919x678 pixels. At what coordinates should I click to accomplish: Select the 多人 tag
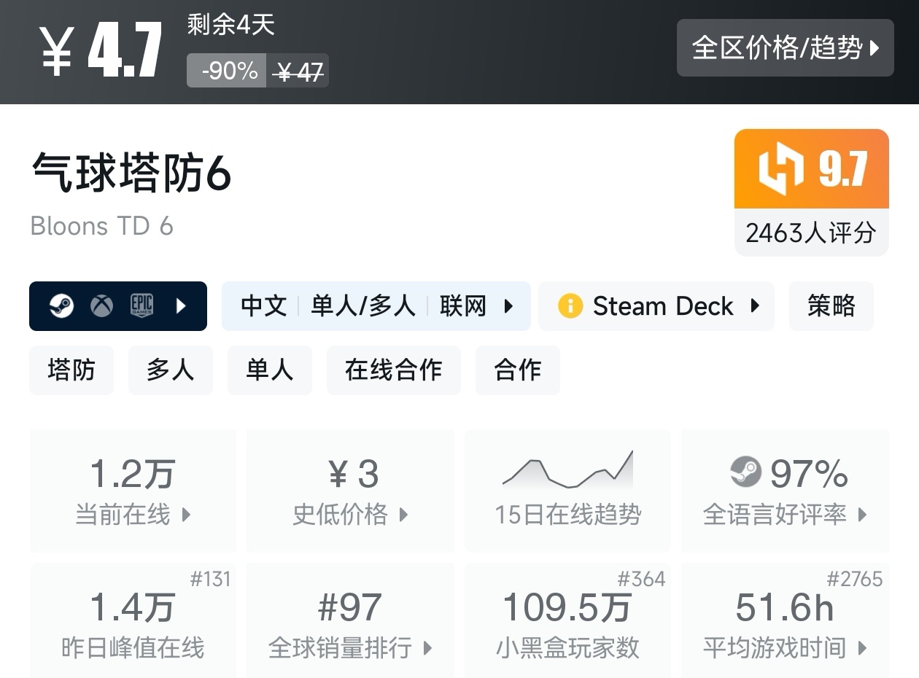click(x=170, y=370)
